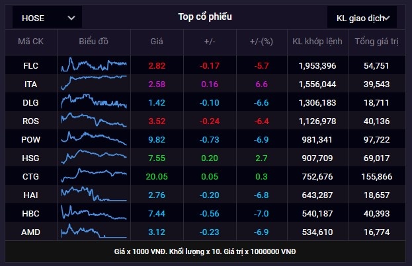
Task: Open POW stock details
Action: tap(31, 139)
